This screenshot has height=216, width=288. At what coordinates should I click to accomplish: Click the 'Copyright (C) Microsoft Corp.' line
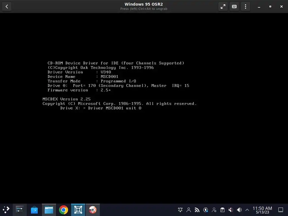(120, 104)
